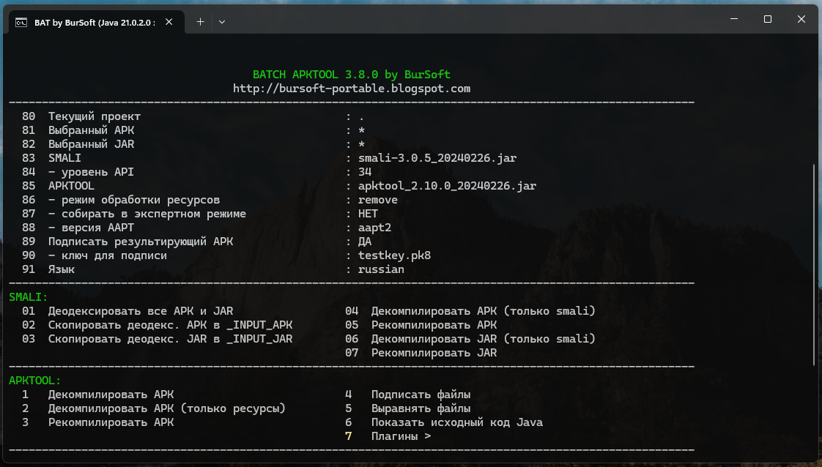This screenshot has width=822, height=467.
Task: Click 02 Скопировать деодекс. APK в _INPUT_APK
Action: 158,324
